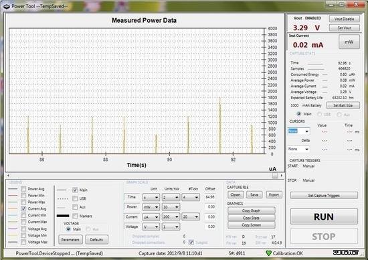368x260 pixels.
Task: Click the green Calibration OK heart icon
Action: [x=269, y=253]
